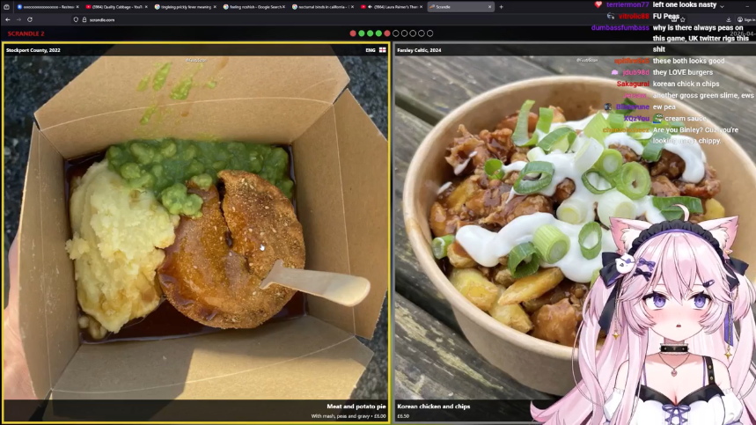This screenshot has width=756, height=425.
Task: Click the £6.50 price under Korean chicken
Action: tap(403, 416)
